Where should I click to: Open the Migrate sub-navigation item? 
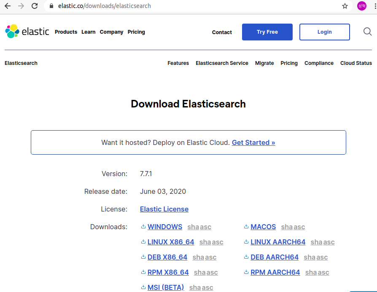[x=264, y=63]
